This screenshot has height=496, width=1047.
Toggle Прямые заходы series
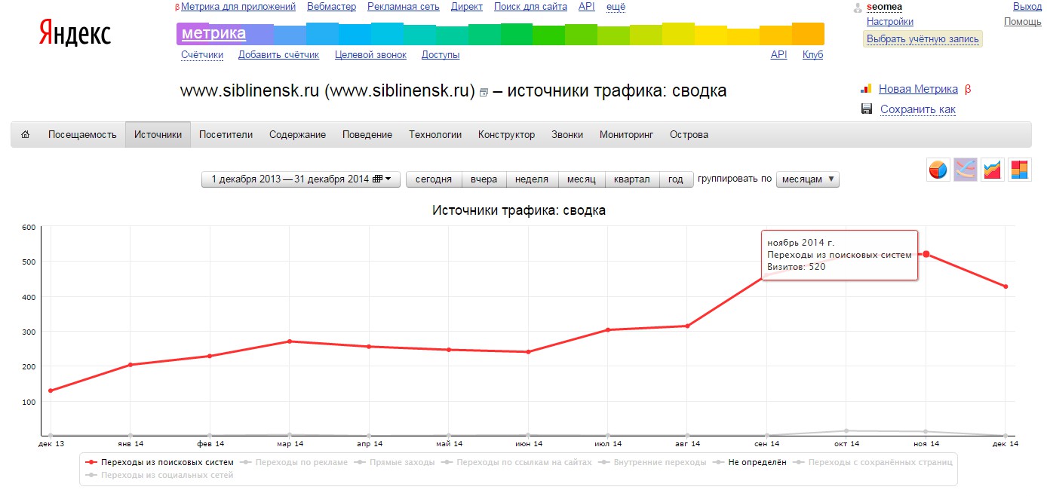pos(395,462)
